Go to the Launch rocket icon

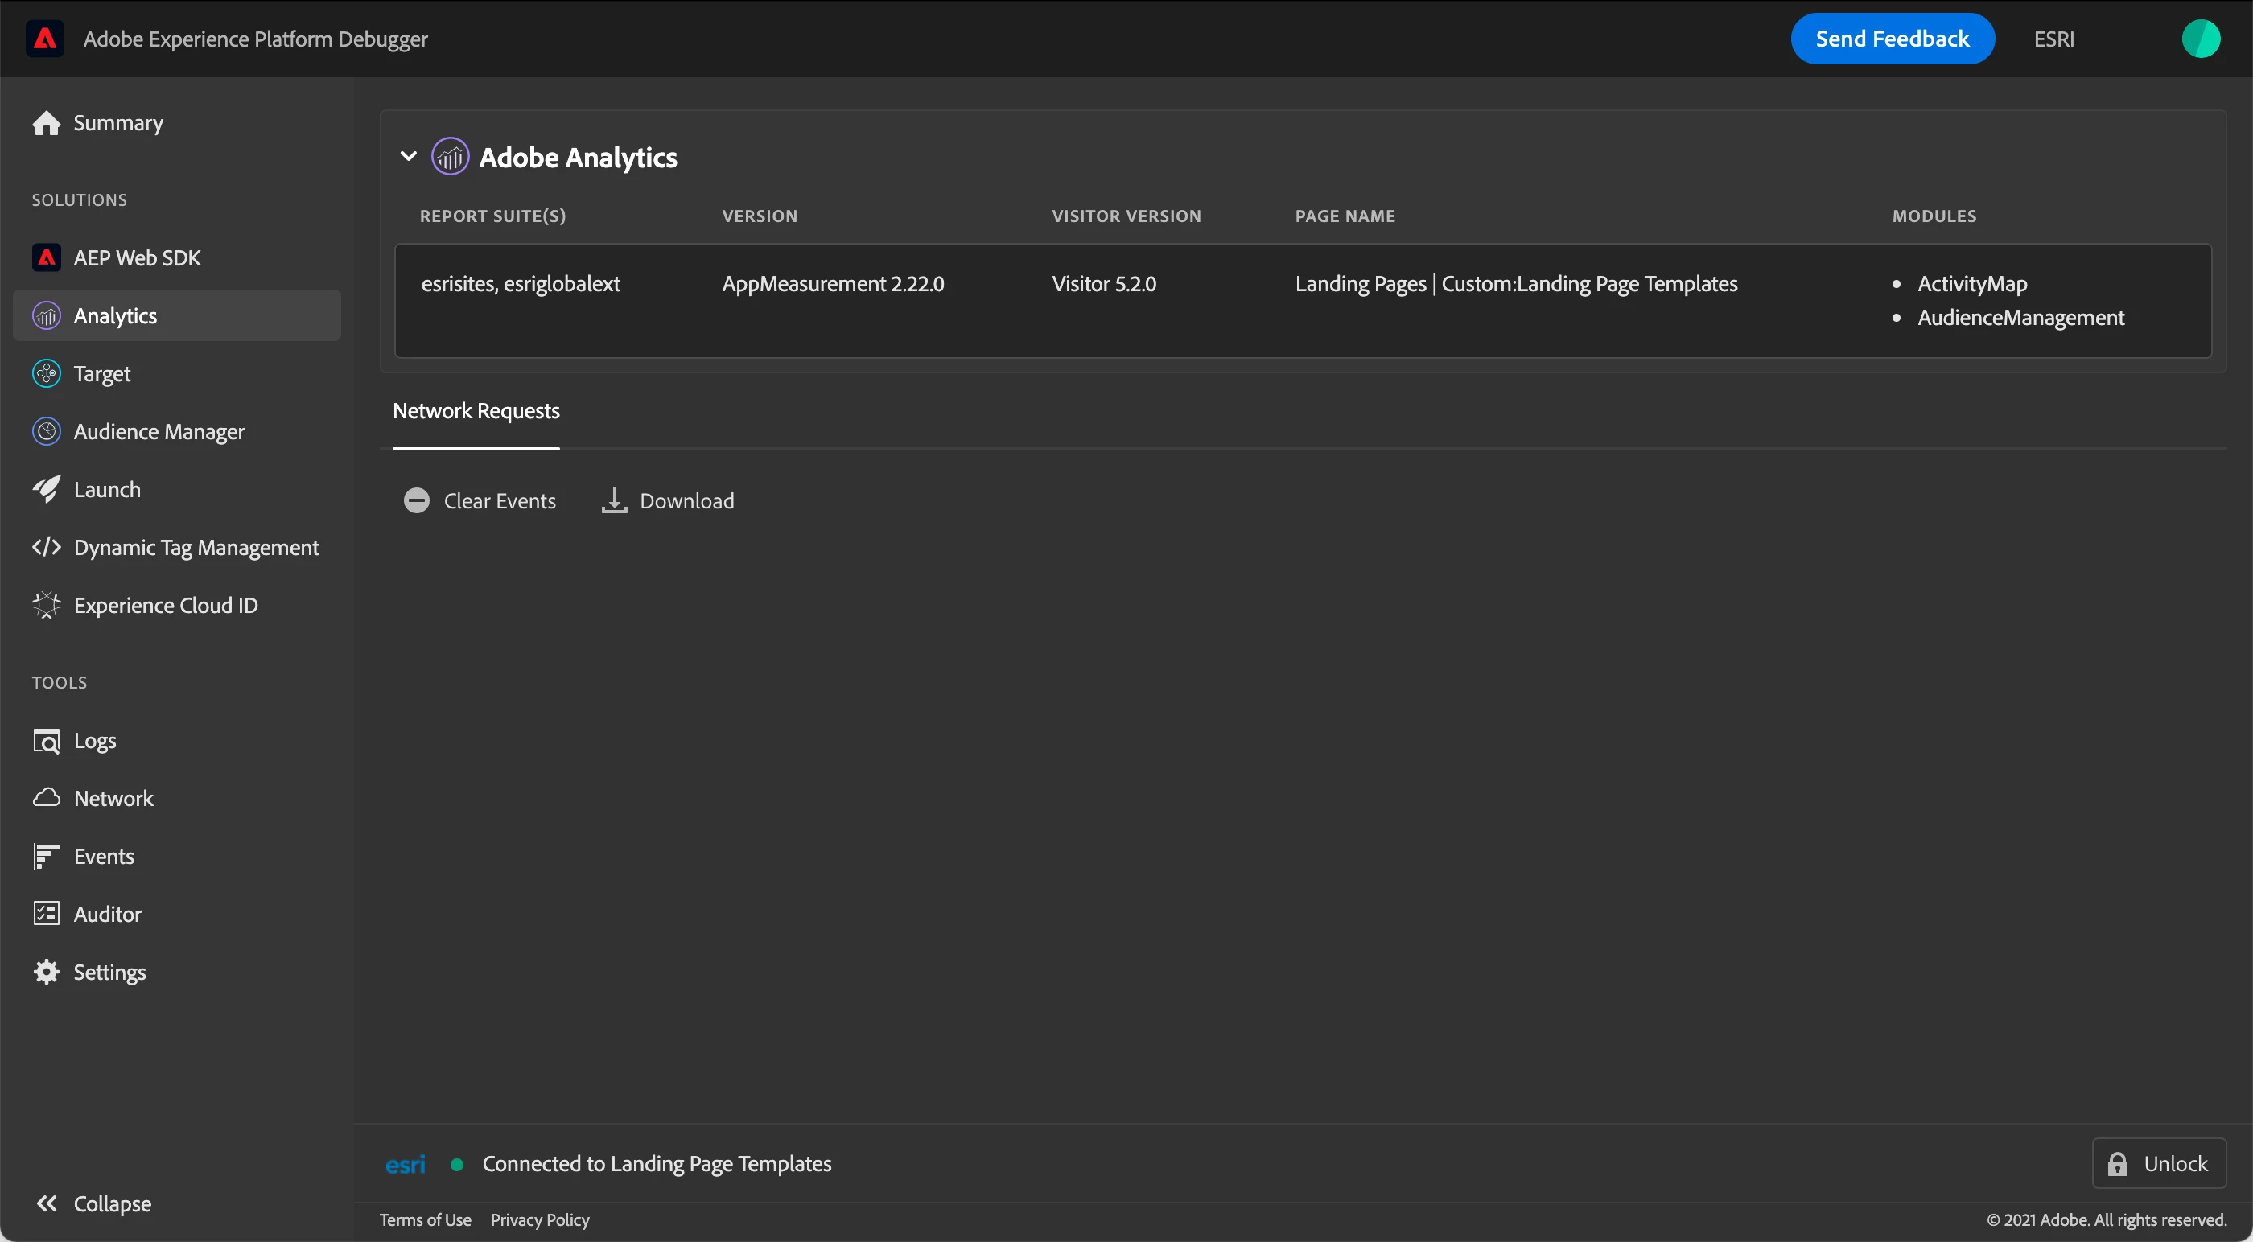[47, 489]
